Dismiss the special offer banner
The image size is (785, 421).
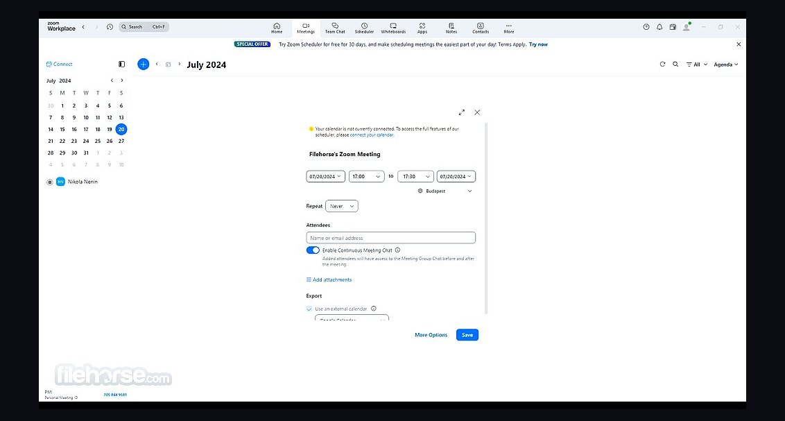(x=739, y=44)
